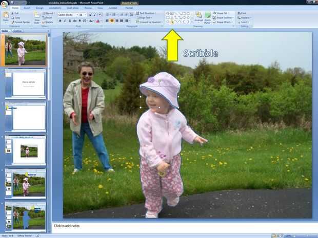Apply bulleted list formatting

tap(108, 15)
